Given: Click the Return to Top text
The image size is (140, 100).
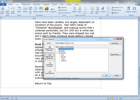Looking at the screenshot, I should [x=43, y=83].
